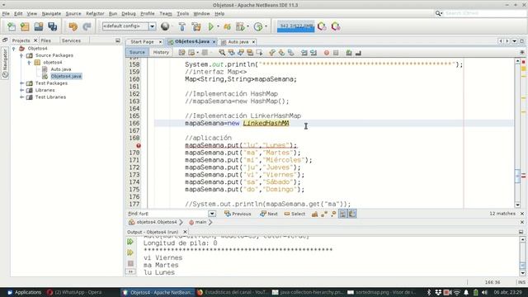Viewport: 528px width, 297px height.
Task: Click Previous in the find bar
Action: coord(238,214)
